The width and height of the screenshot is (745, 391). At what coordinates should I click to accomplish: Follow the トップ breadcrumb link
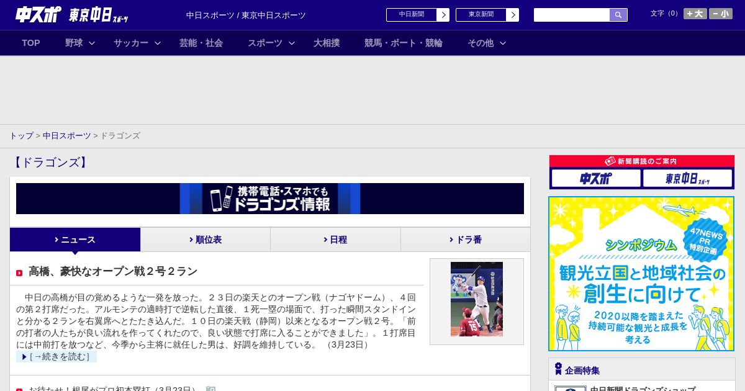click(21, 135)
